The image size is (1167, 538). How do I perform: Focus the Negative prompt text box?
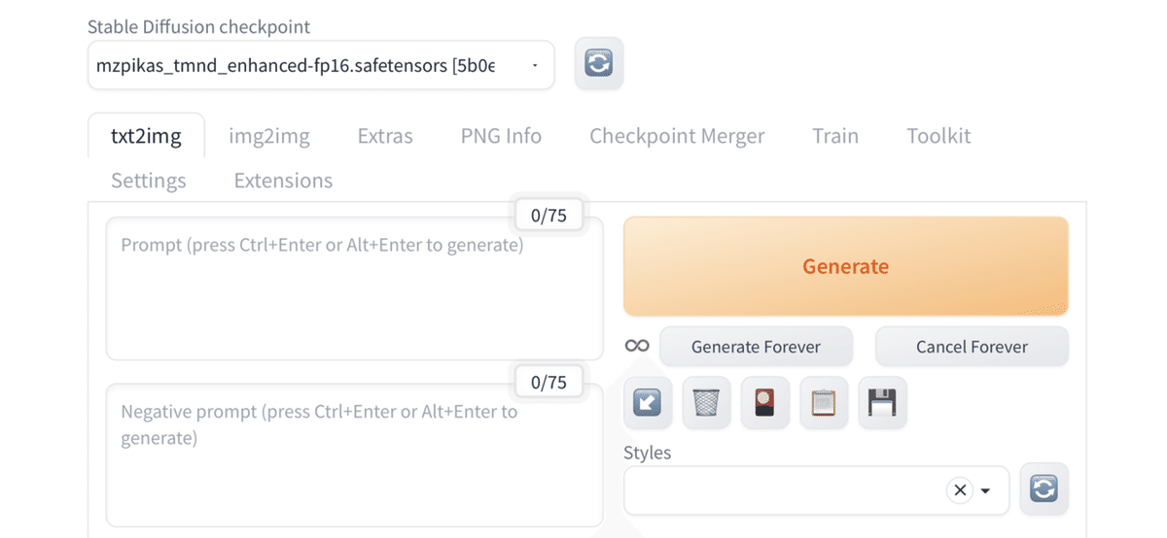coord(354,456)
